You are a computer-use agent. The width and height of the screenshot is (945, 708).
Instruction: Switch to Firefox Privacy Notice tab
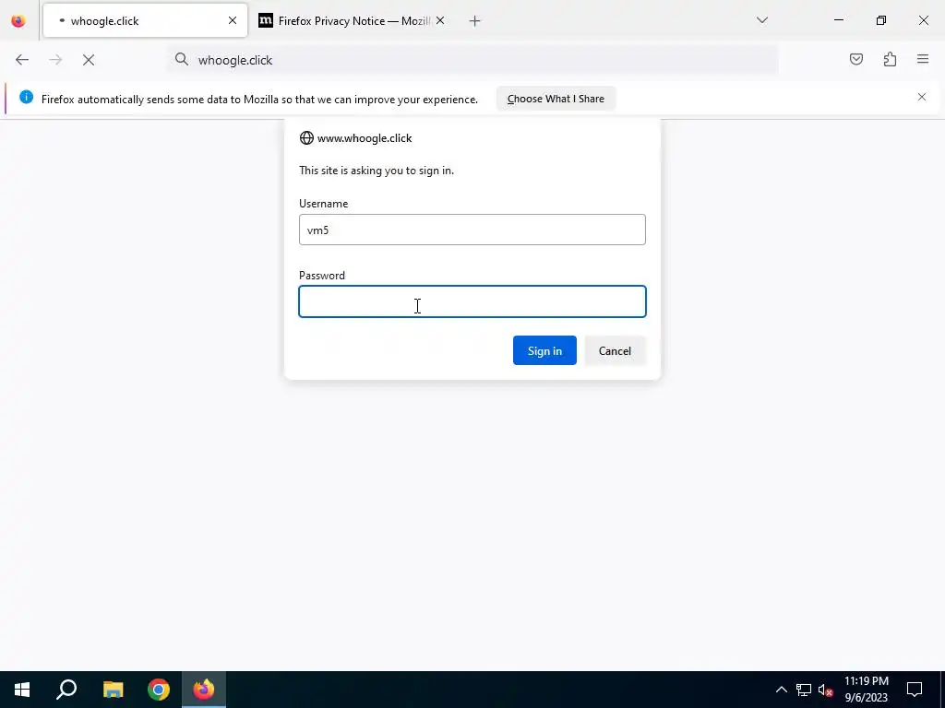point(353,20)
